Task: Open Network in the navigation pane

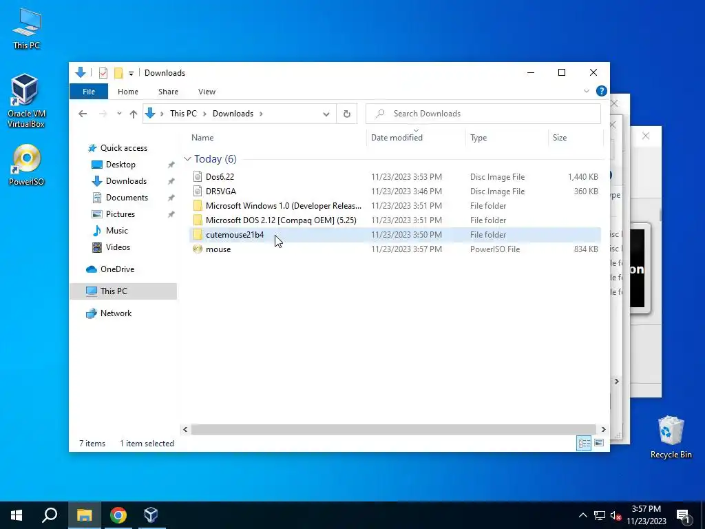Action: 116,313
